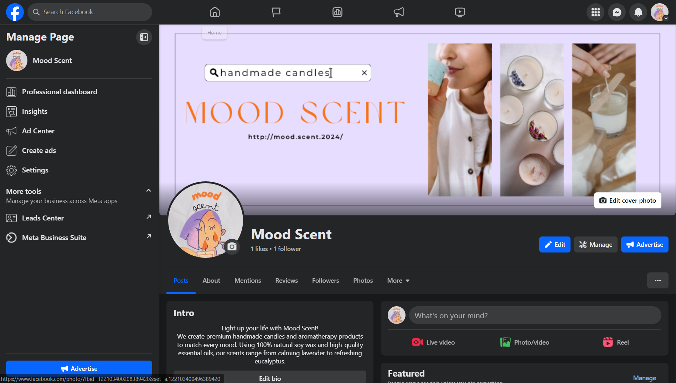Select the Posts tab
676x383 pixels.
(181, 281)
